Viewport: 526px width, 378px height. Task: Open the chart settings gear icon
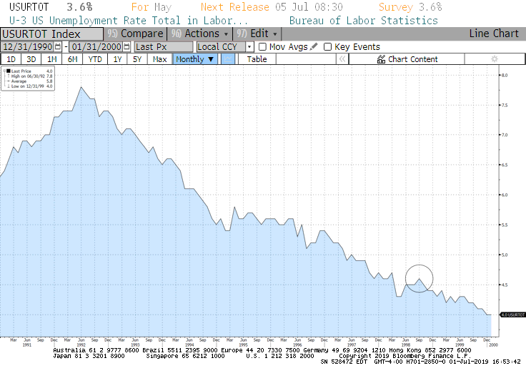pos(493,59)
